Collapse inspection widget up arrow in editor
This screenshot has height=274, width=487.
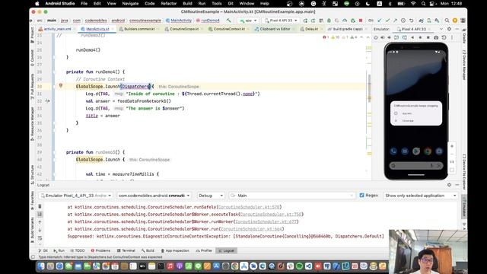(361, 37)
